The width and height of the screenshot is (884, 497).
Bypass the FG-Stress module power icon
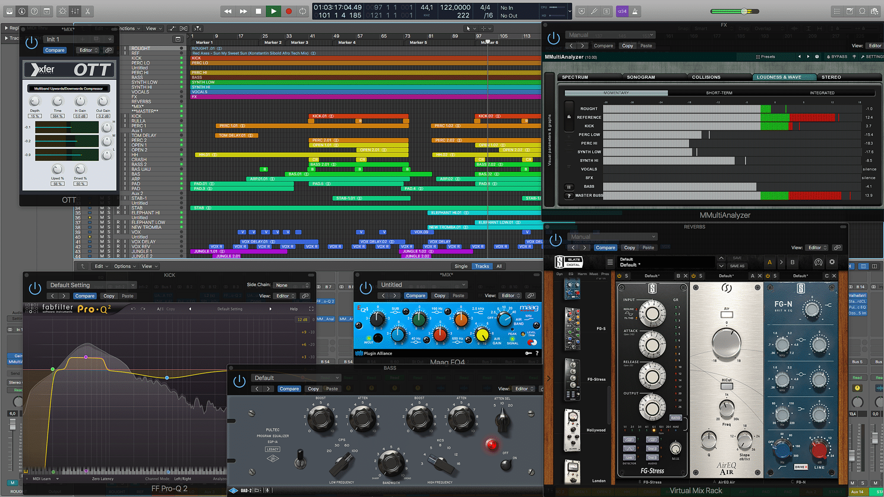(619, 276)
